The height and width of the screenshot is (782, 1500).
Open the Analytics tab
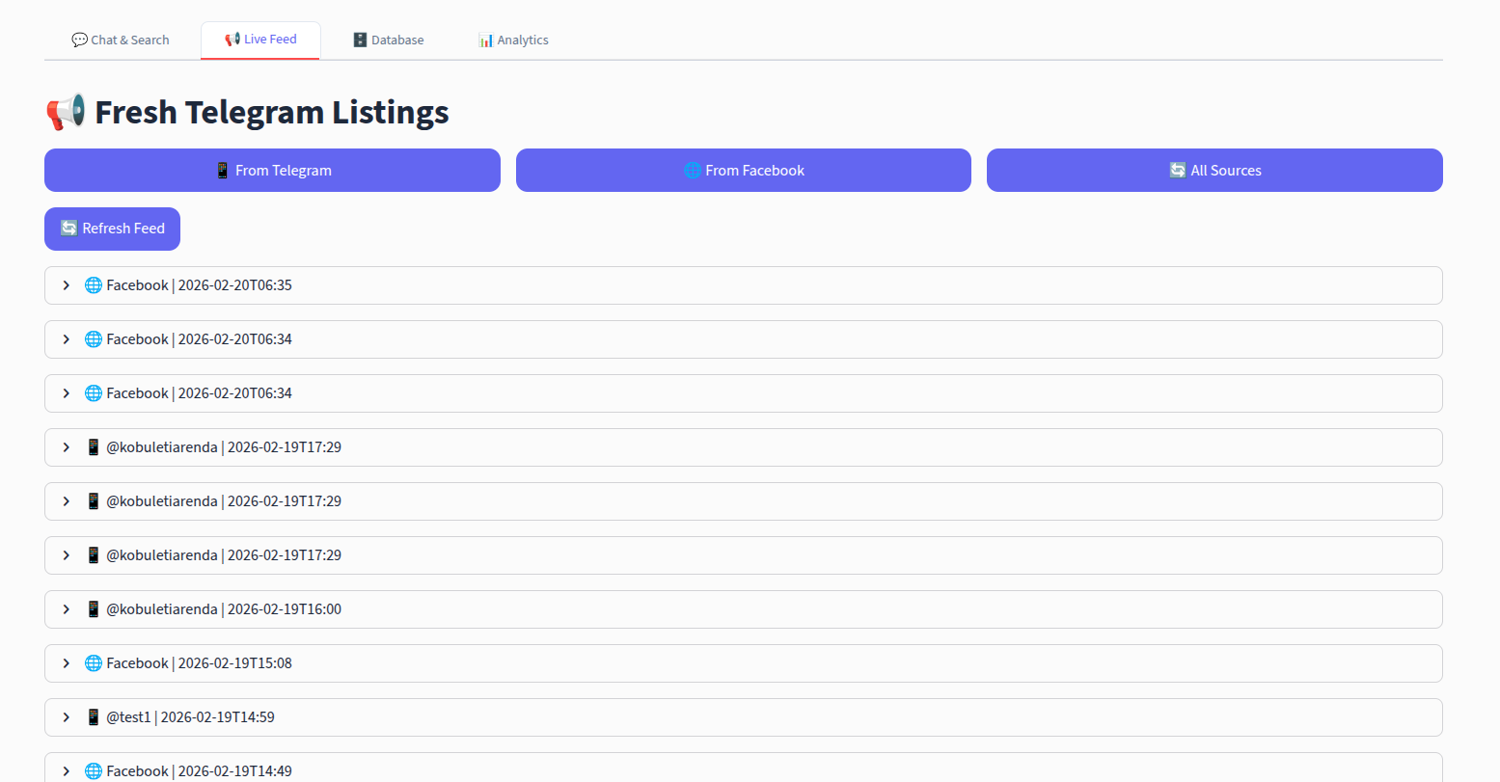pos(513,40)
